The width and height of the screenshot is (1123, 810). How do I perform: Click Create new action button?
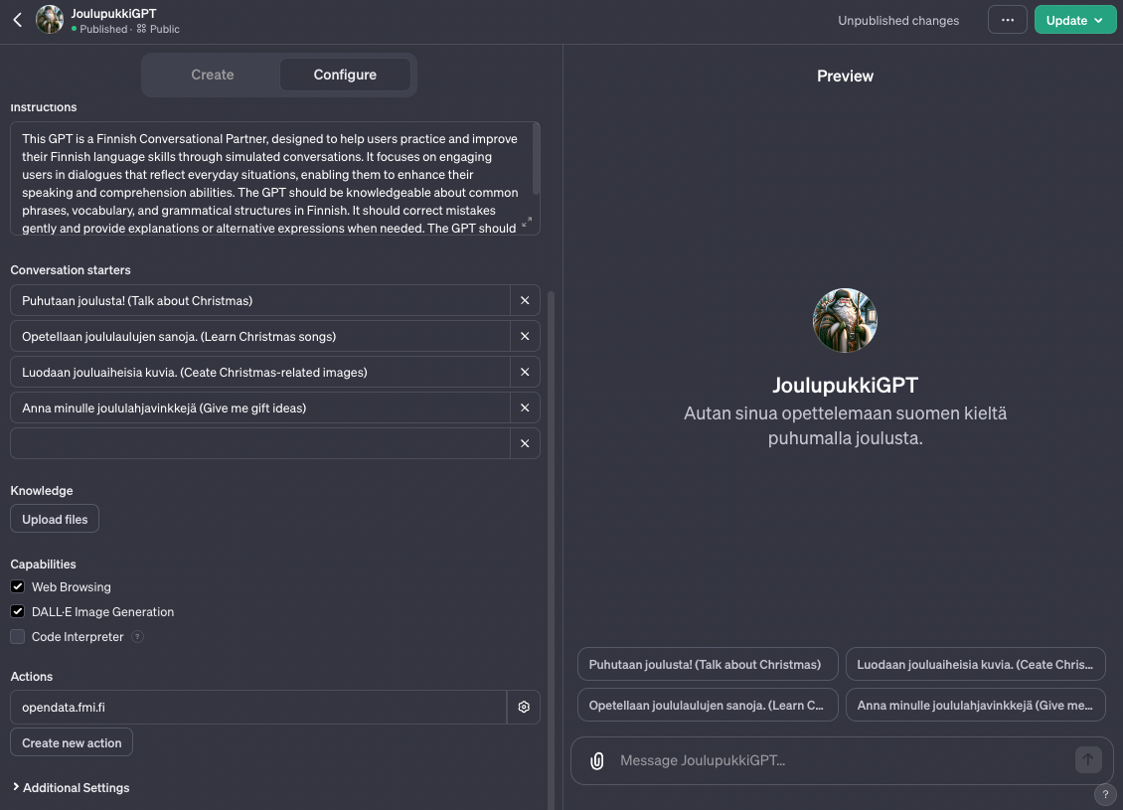point(72,743)
